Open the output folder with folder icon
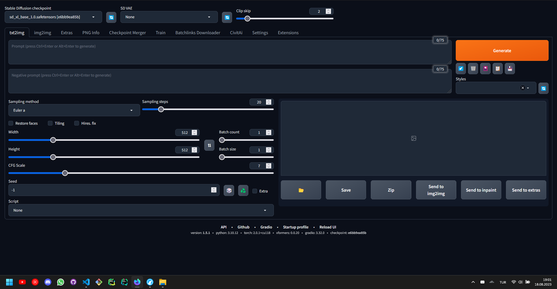 [x=301, y=190]
